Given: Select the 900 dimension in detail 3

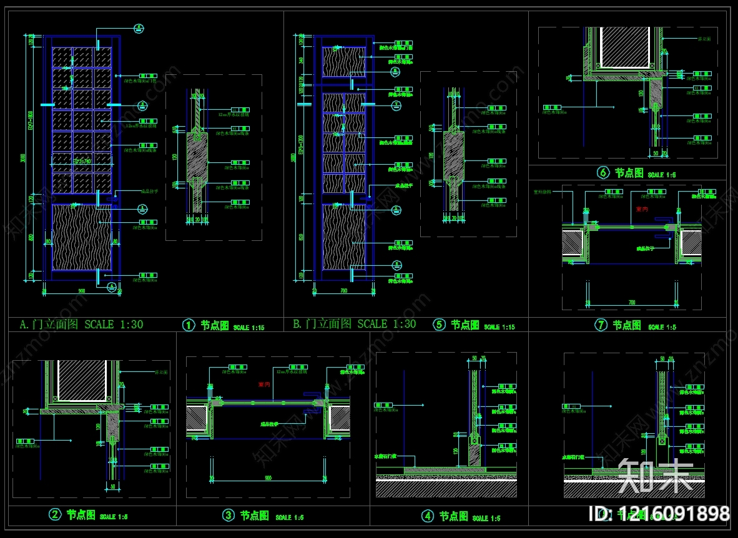Looking at the screenshot, I should coord(268,477).
